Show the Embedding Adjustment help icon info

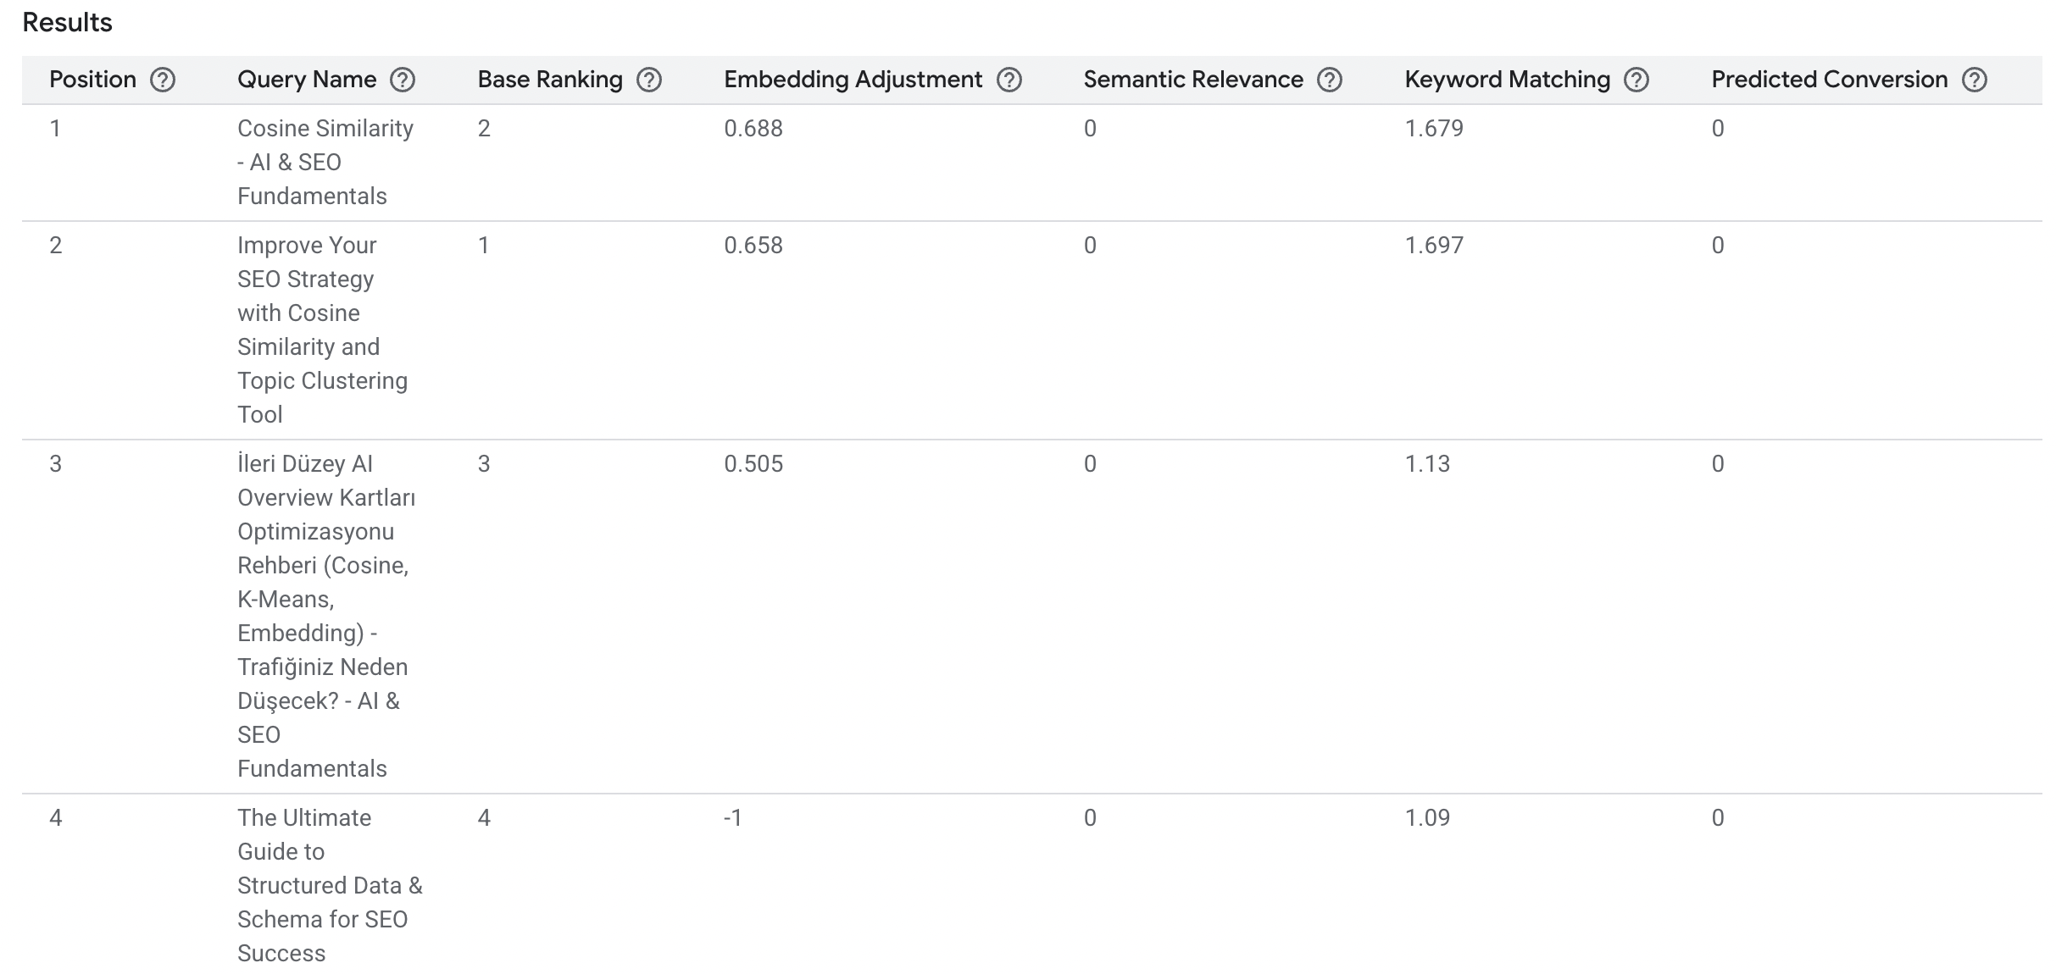click(x=1009, y=80)
